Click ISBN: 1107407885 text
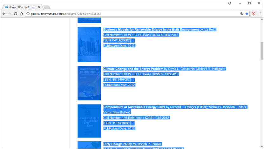This screenshot has width=264, height=149. click(x=116, y=123)
